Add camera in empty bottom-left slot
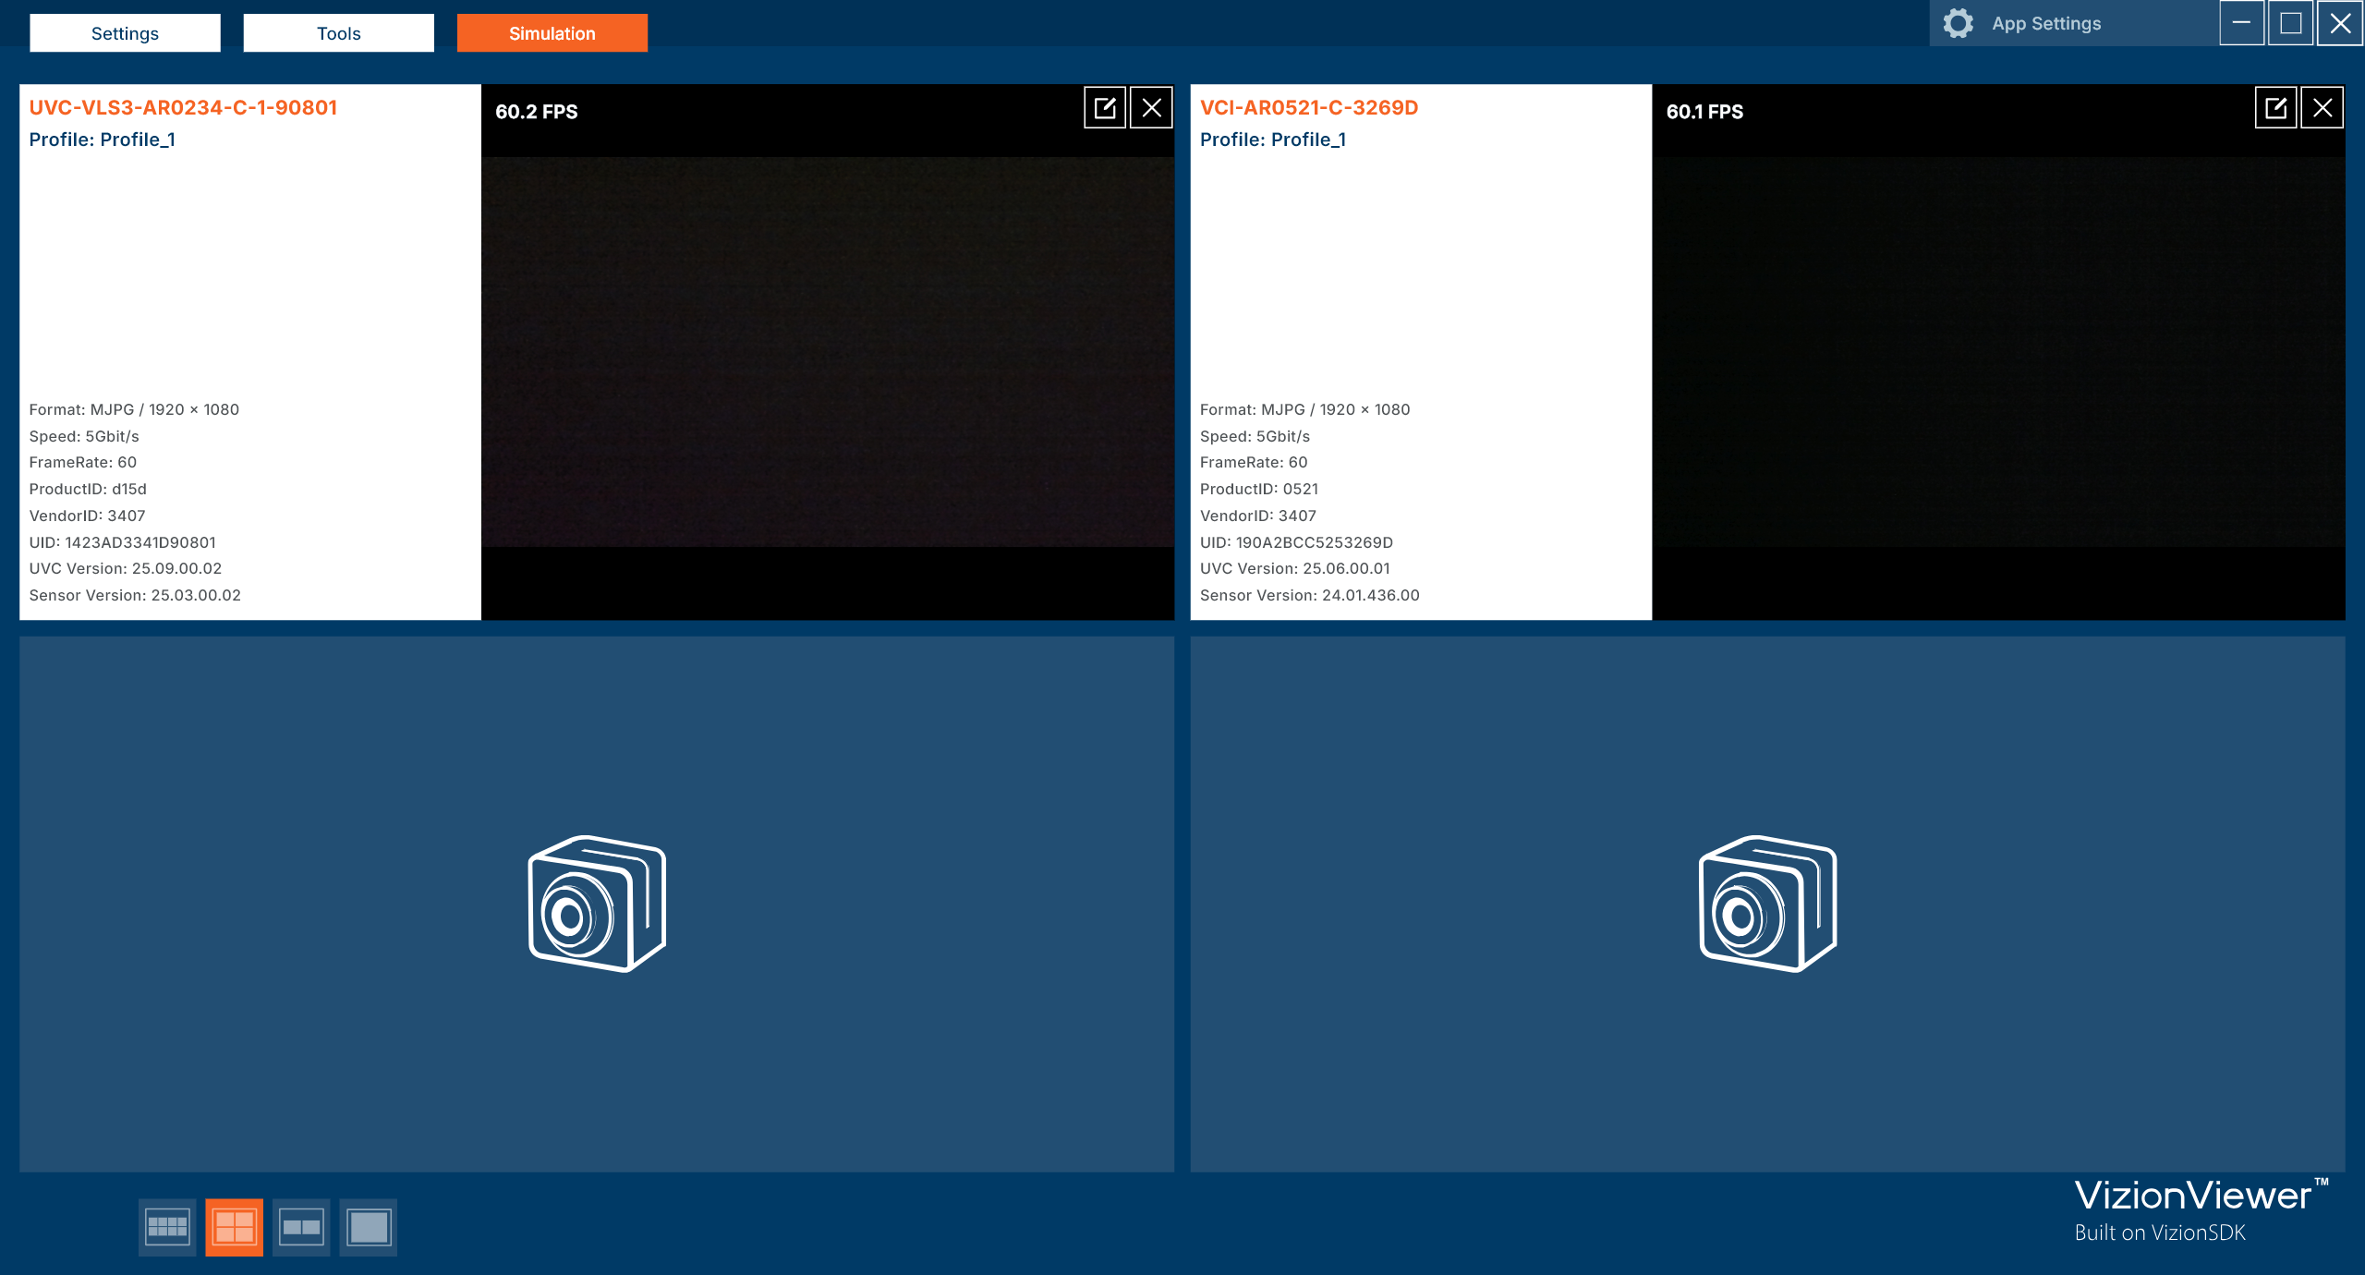2365x1275 pixels. click(597, 904)
